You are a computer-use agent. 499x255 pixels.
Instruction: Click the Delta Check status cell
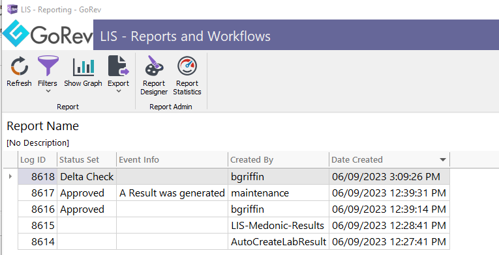click(87, 176)
